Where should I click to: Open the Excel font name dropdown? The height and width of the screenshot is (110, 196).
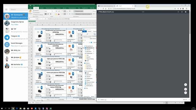click(48, 11)
